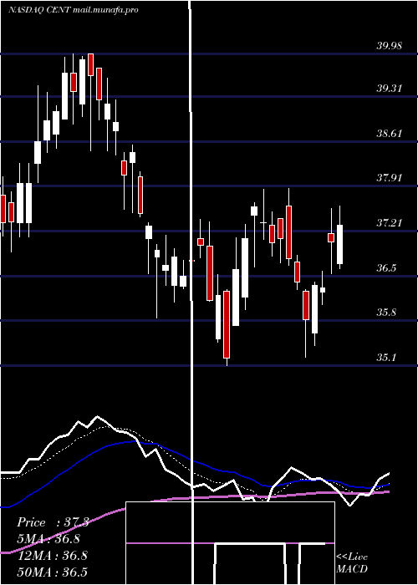Click the 35.1 price level label
418x585 pixels.
[x=386, y=358]
